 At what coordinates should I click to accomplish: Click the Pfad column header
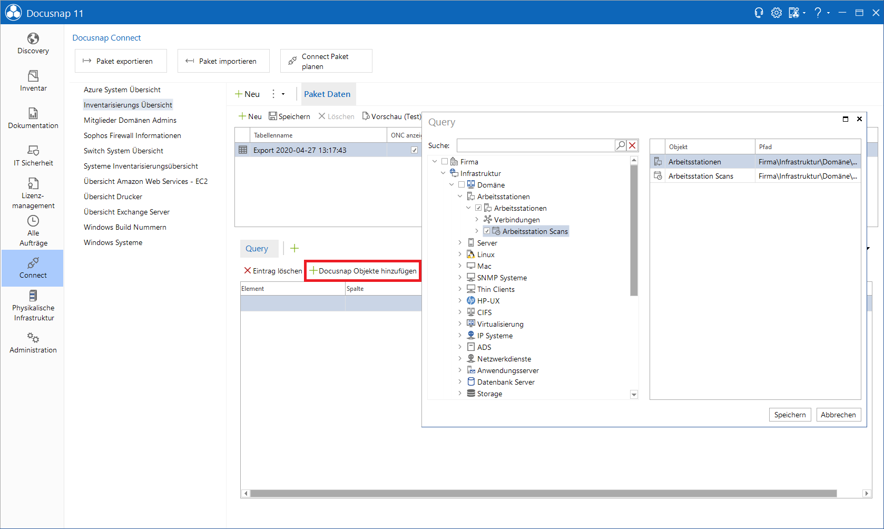click(x=808, y=147)
